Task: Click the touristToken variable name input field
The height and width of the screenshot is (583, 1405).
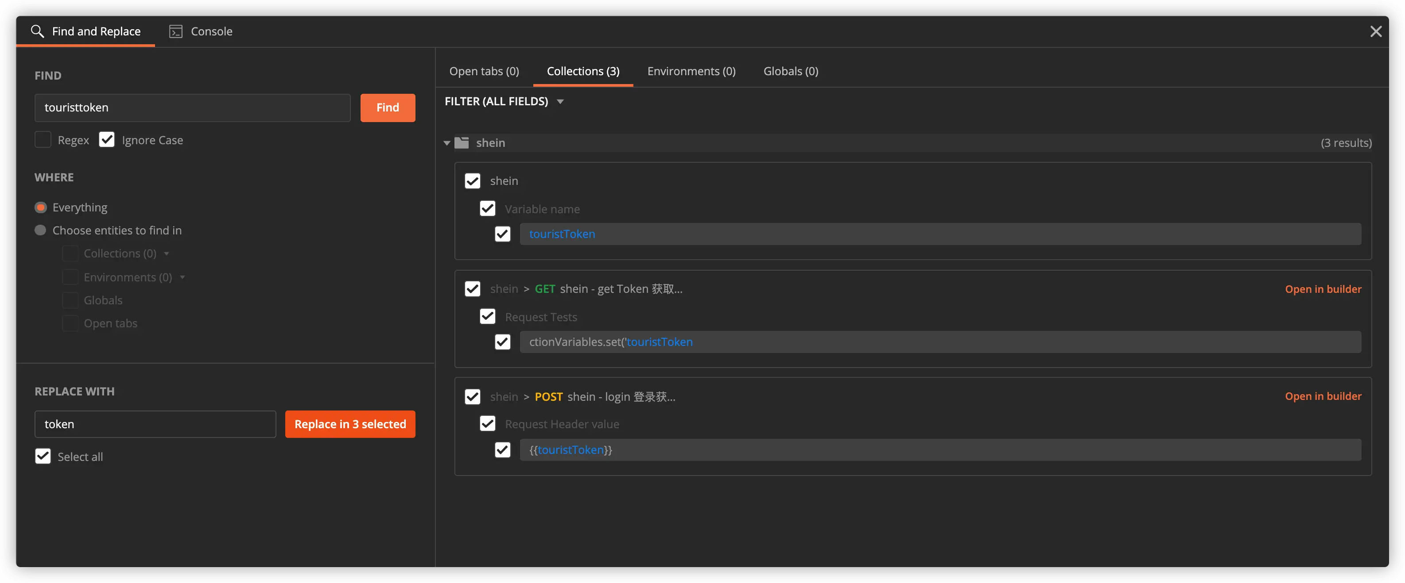Action: [941, 234]
